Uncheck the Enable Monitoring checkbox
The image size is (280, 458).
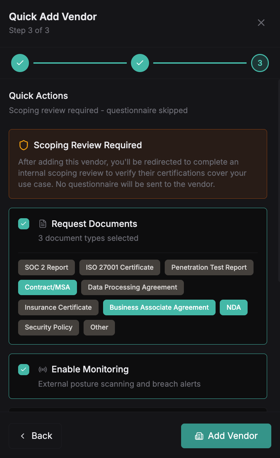point(24,369)
